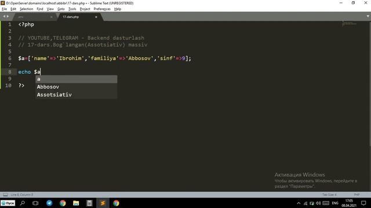Click the Sublime Text taskbar icon
371x208 pixels.
tap(103, 203)
